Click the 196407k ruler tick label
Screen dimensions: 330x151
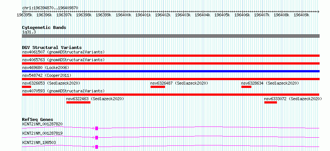click(262, 15)
